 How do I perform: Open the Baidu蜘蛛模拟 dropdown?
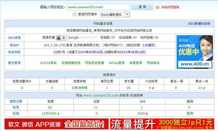point(115,14)
